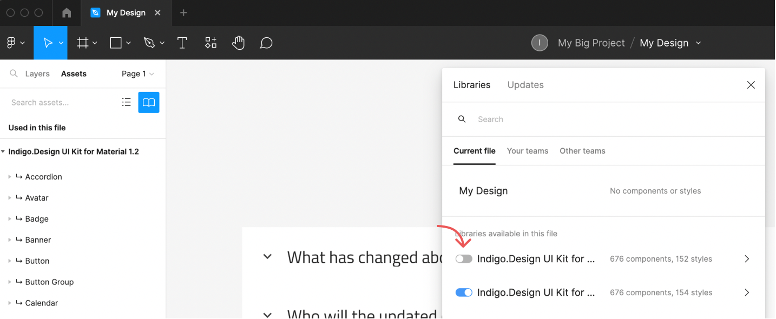776x319 pixels.
Task: Open the Your teams tab
Action: pos(527,151)
